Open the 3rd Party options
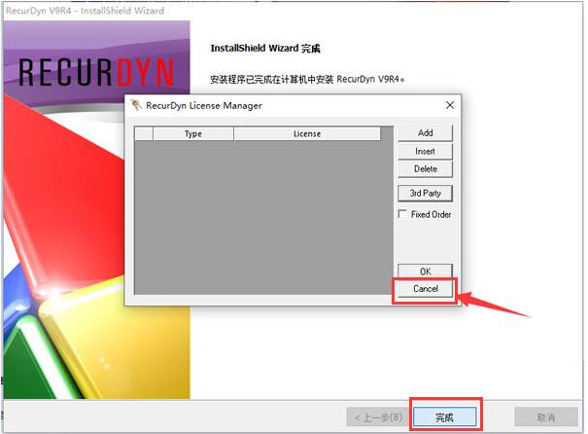 point(425,193)
